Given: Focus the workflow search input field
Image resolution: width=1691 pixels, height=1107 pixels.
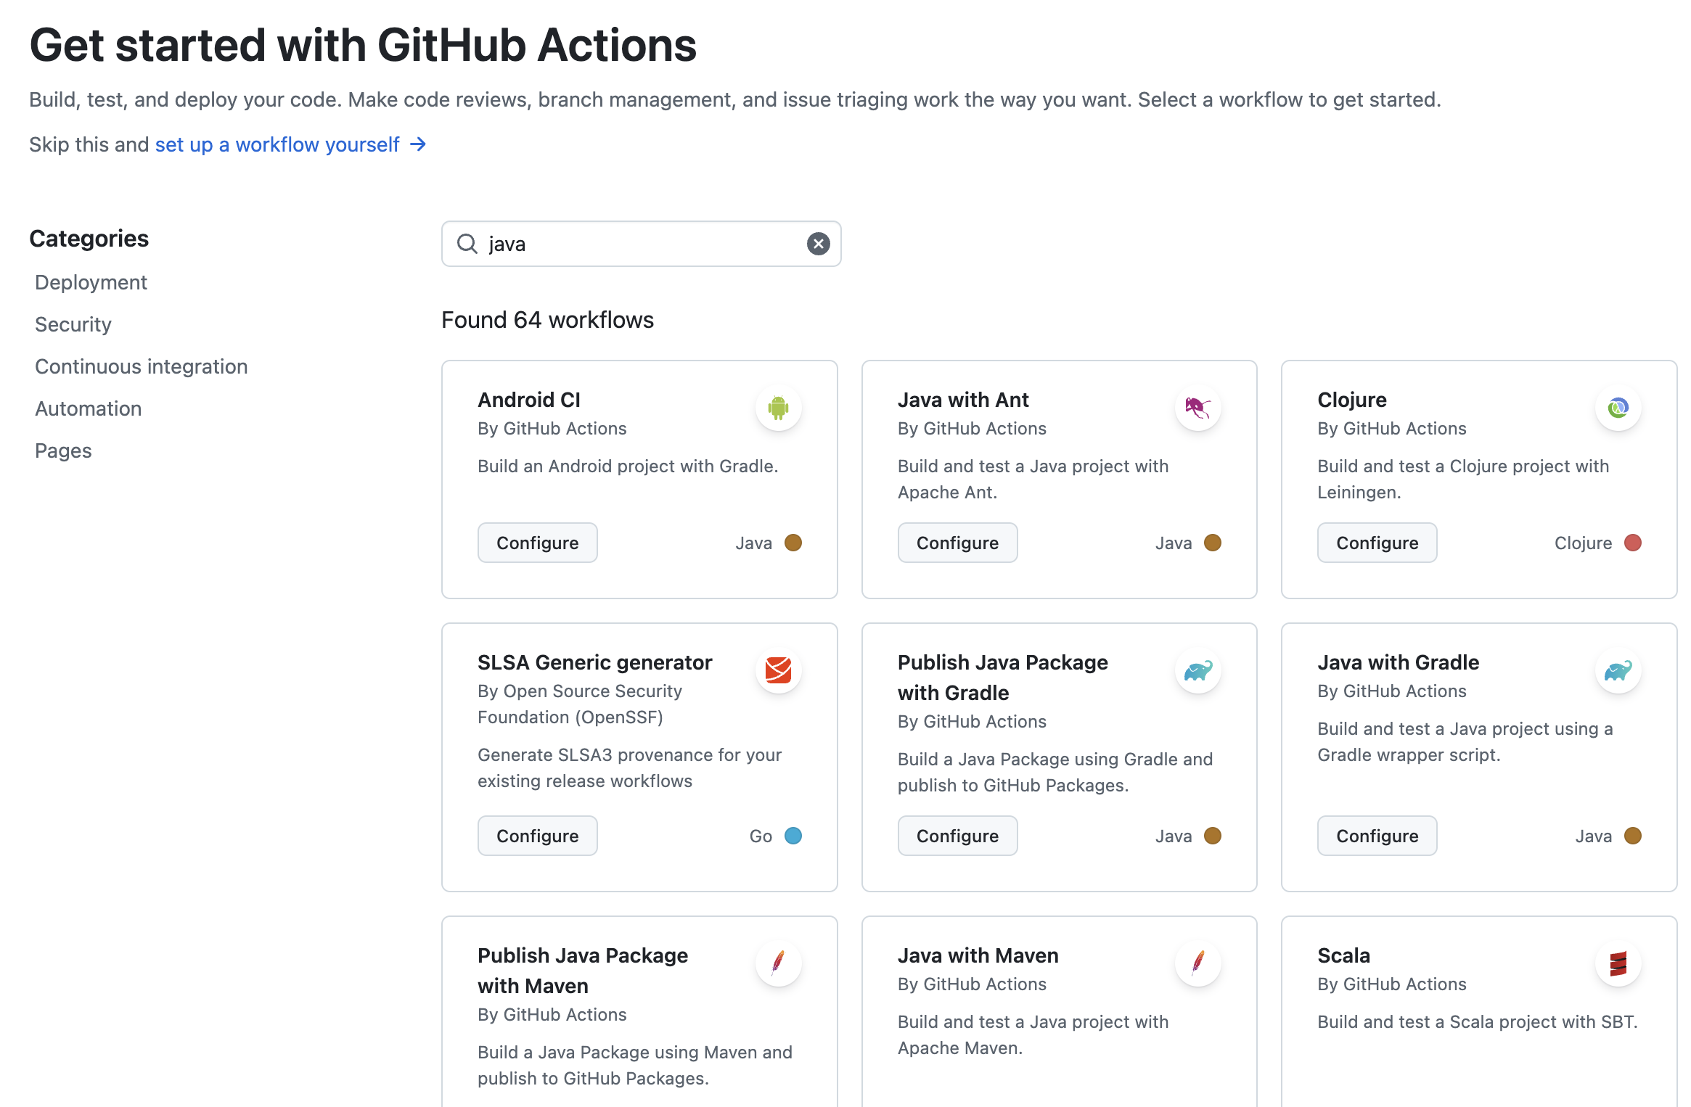Looking at the screenshot, I should click(639, 244).
